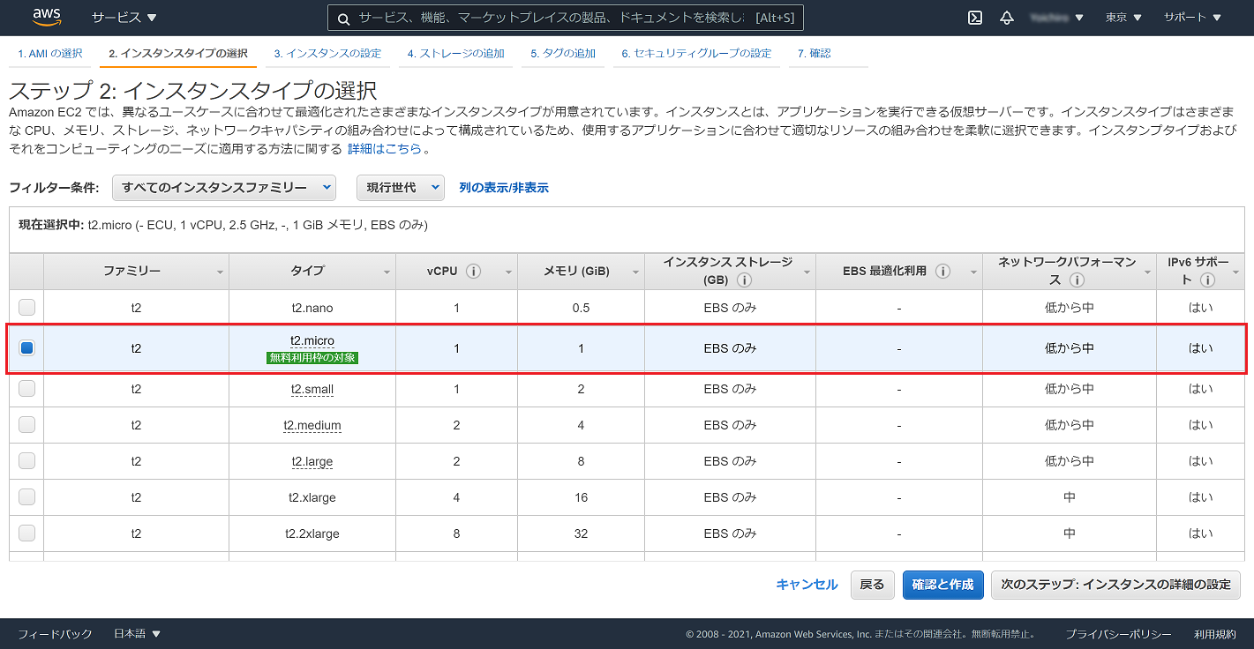The image size is (1254, 649).
Task: Select the t2.nano row checkbox
Action: [x=26, y=307]
